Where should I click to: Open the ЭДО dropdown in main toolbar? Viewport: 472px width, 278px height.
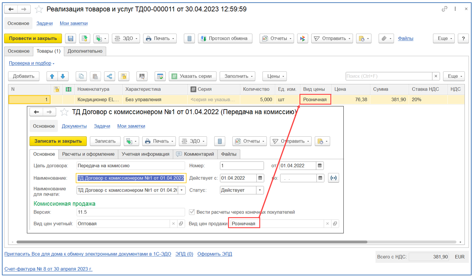coord(126,39)
